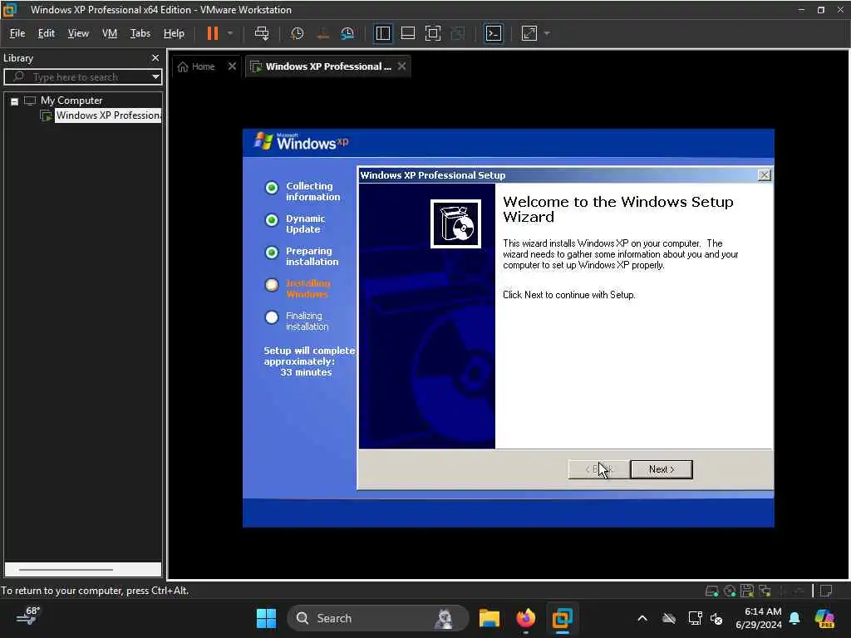Click the setup CD box icon
851x638 pixels.
(x=455, y=223)
